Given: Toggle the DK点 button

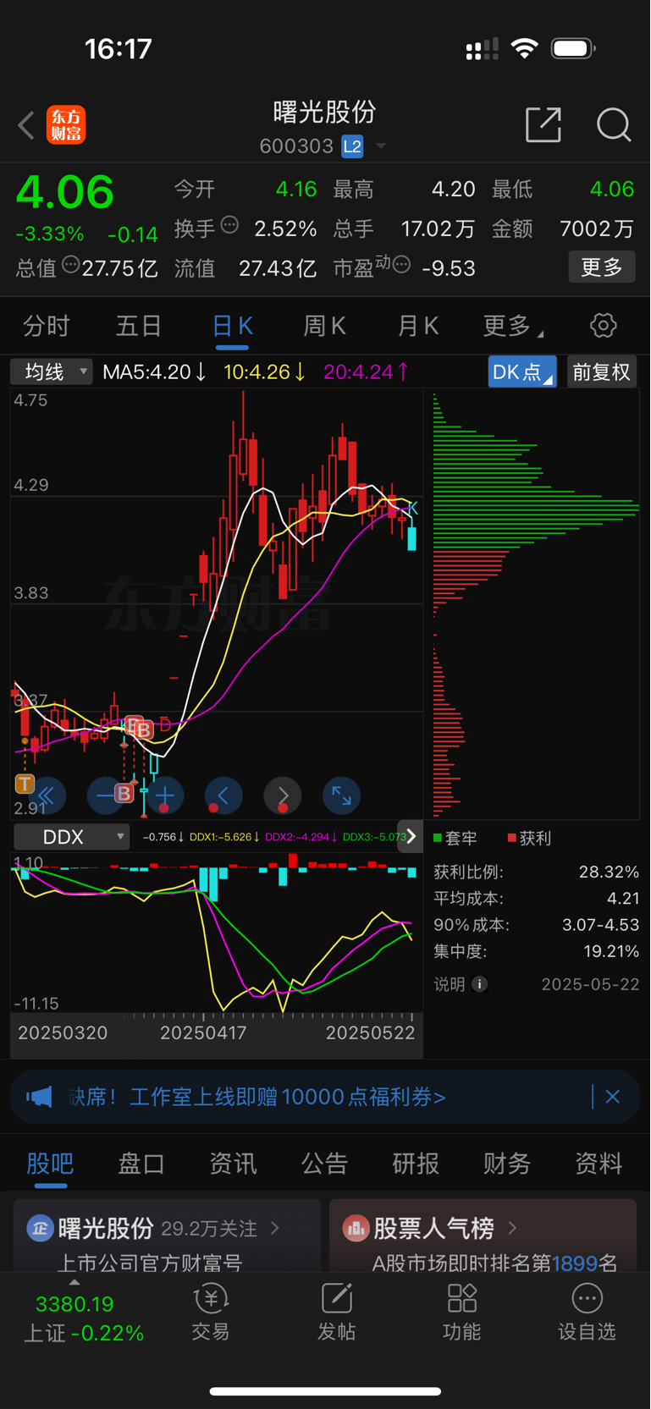Looking at the screenshot, I should [522, 372].
